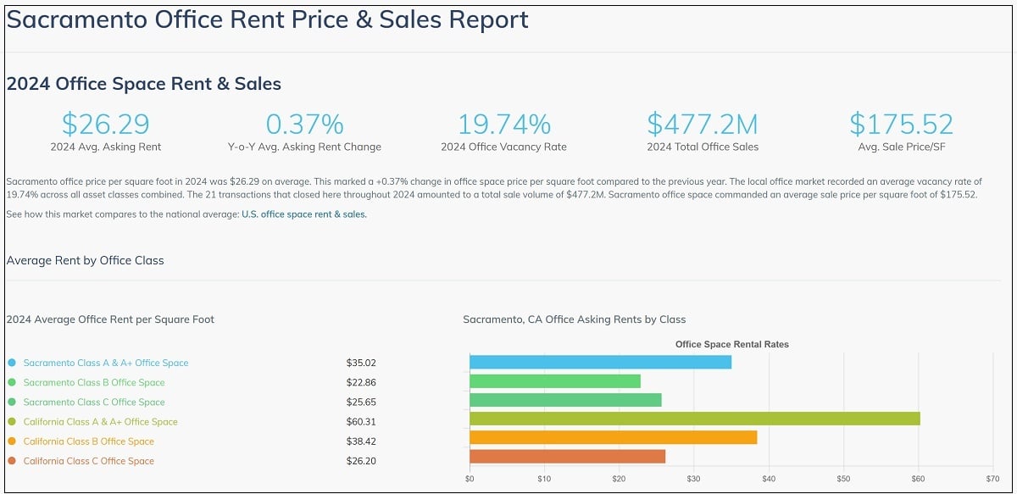Select the blue Sacramento Class A chart bar
Viewport: 1017px width, 494px height.
click(600, 362)
